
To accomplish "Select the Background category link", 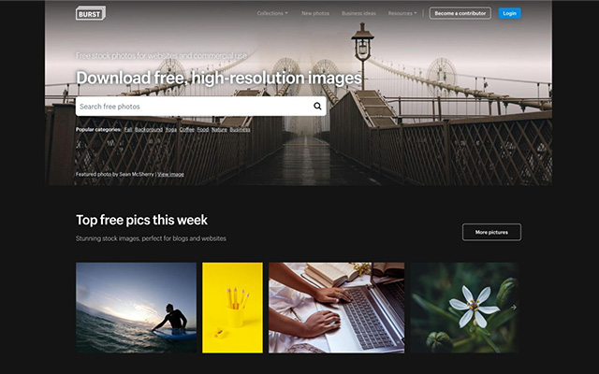I will tap(149, 130).
